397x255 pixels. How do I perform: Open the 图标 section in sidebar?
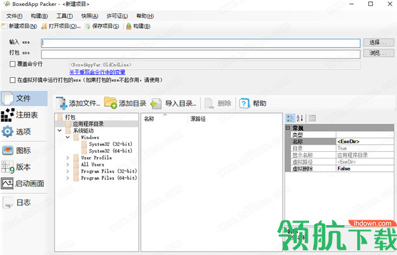click(x=24, y=150)
